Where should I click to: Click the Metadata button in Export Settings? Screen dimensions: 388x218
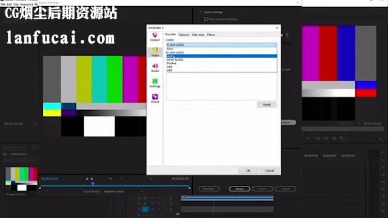(209, 189)
